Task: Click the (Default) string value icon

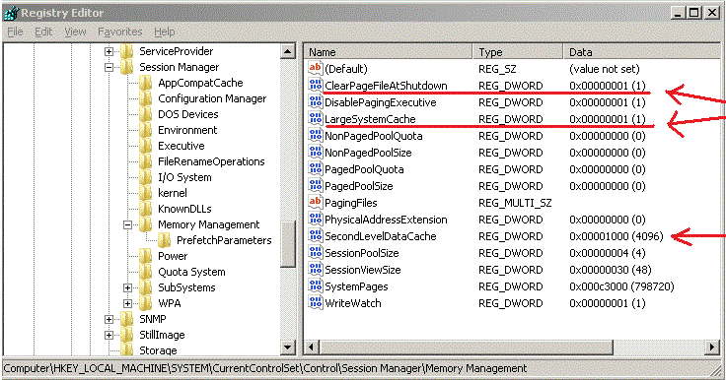Action: (316, 68)
